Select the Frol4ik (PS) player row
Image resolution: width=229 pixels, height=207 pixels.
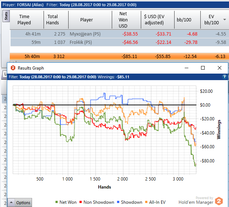pos(119,42)
